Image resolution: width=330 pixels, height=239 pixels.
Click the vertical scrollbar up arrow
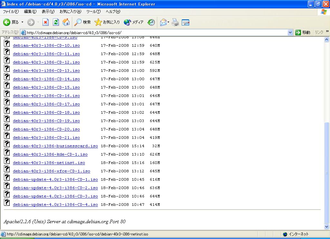pyautogui.click(x=327, y=40)
